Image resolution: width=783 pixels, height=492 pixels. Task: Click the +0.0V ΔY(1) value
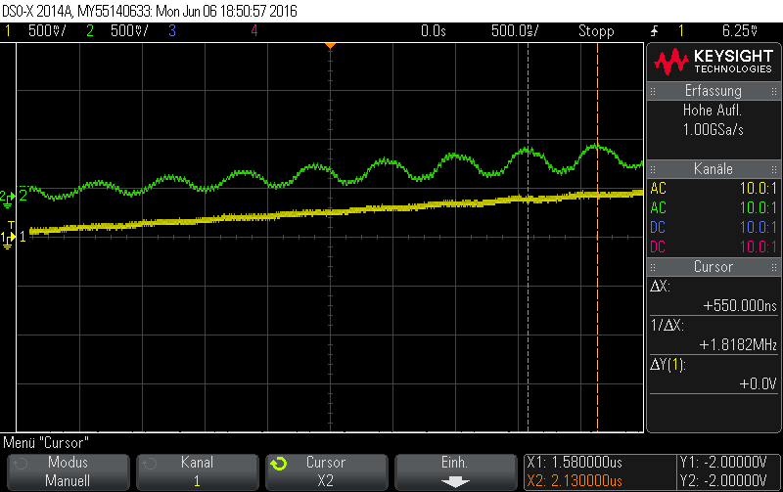tap(758, 383)
